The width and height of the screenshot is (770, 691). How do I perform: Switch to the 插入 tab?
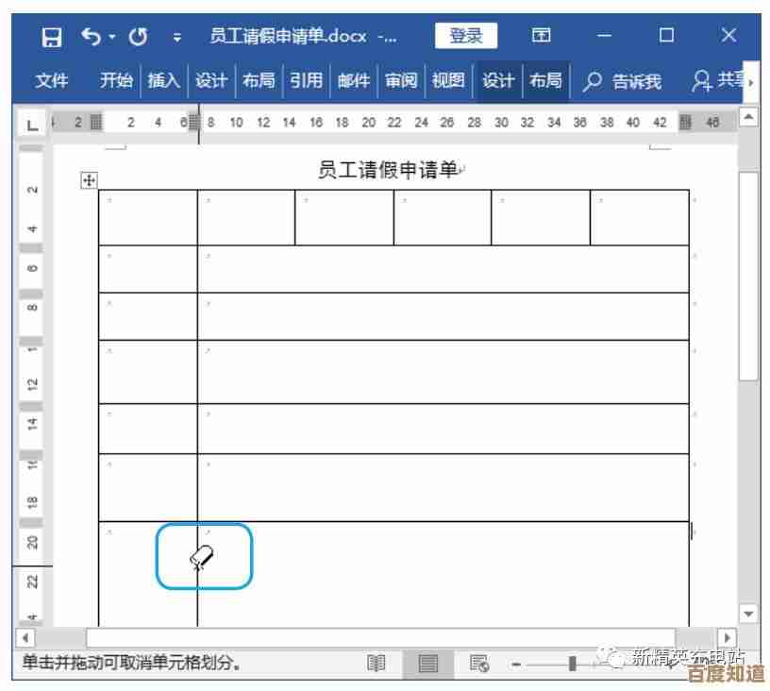(163, 81)
